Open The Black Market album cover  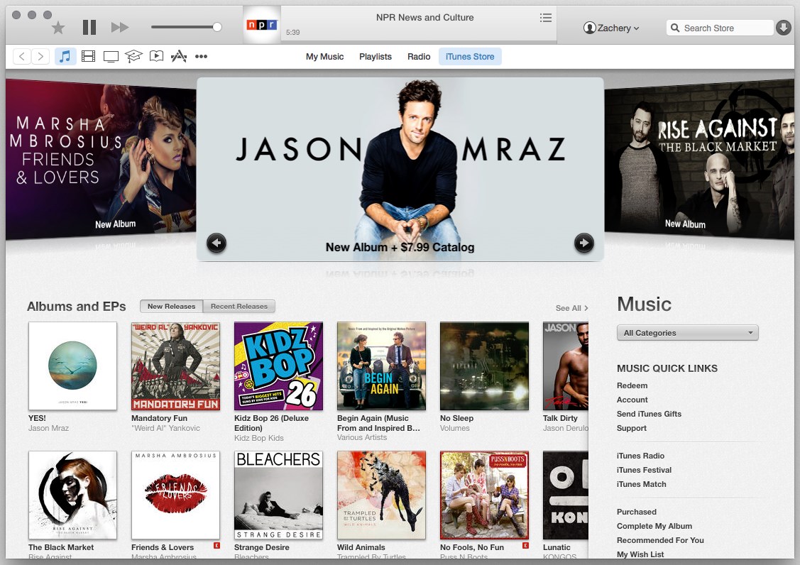72,495
